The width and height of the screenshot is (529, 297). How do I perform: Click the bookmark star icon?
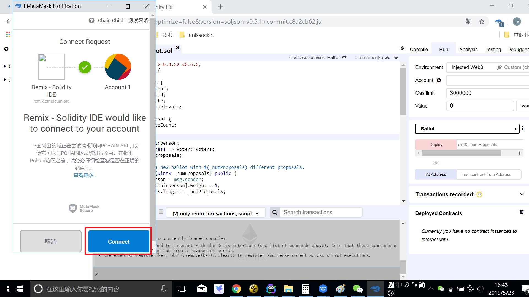[x=482, y=21]
